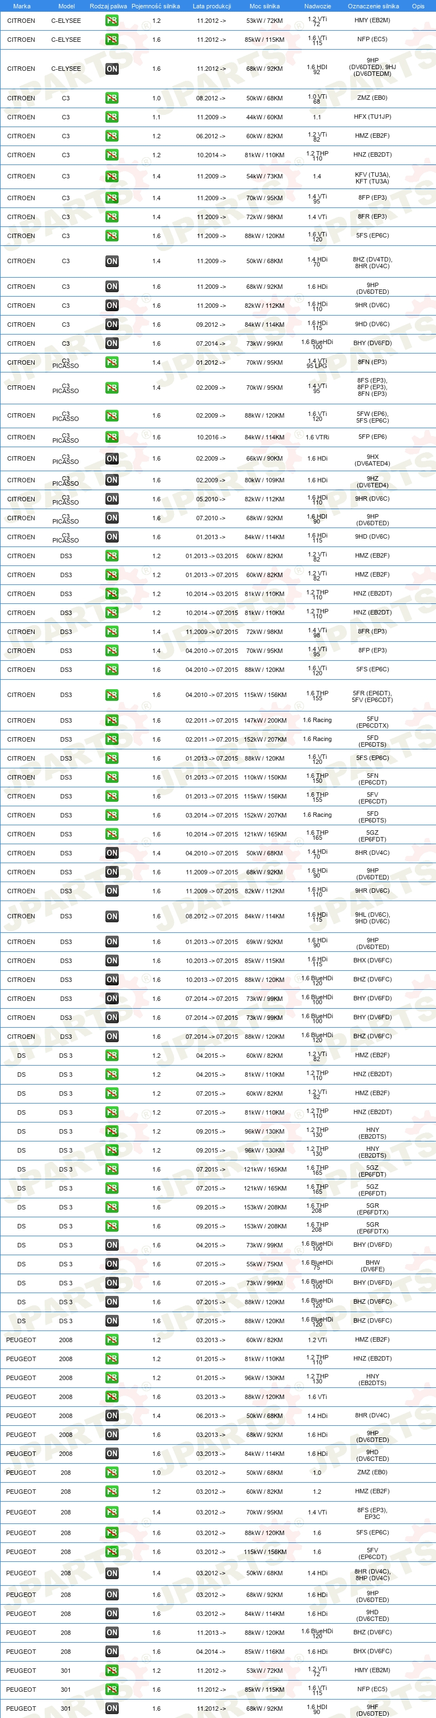Click the Marka column header
This screenshot has width=436, height=1718.
point(21,6)
